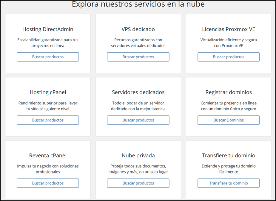
Task: Select the Nube privada card title
Action: pyautogui.click(x=138, y=156)
